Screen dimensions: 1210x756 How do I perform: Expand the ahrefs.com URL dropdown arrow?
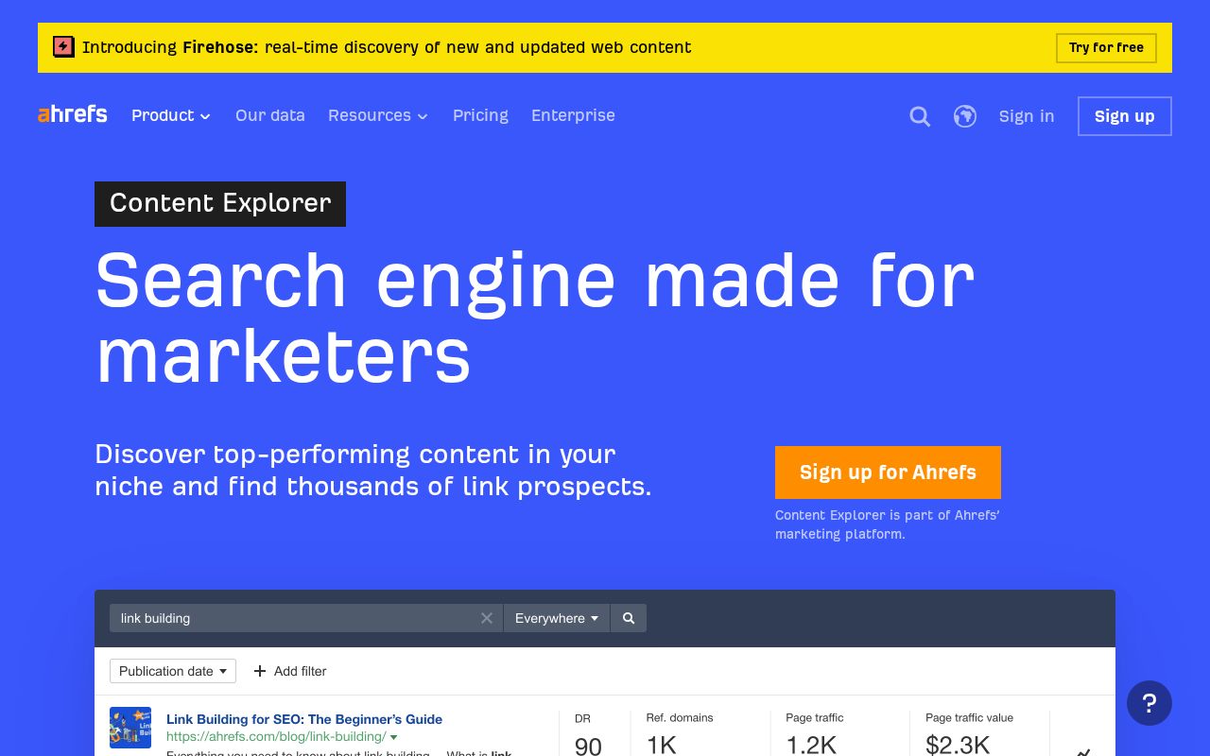(x=394, y=737)
